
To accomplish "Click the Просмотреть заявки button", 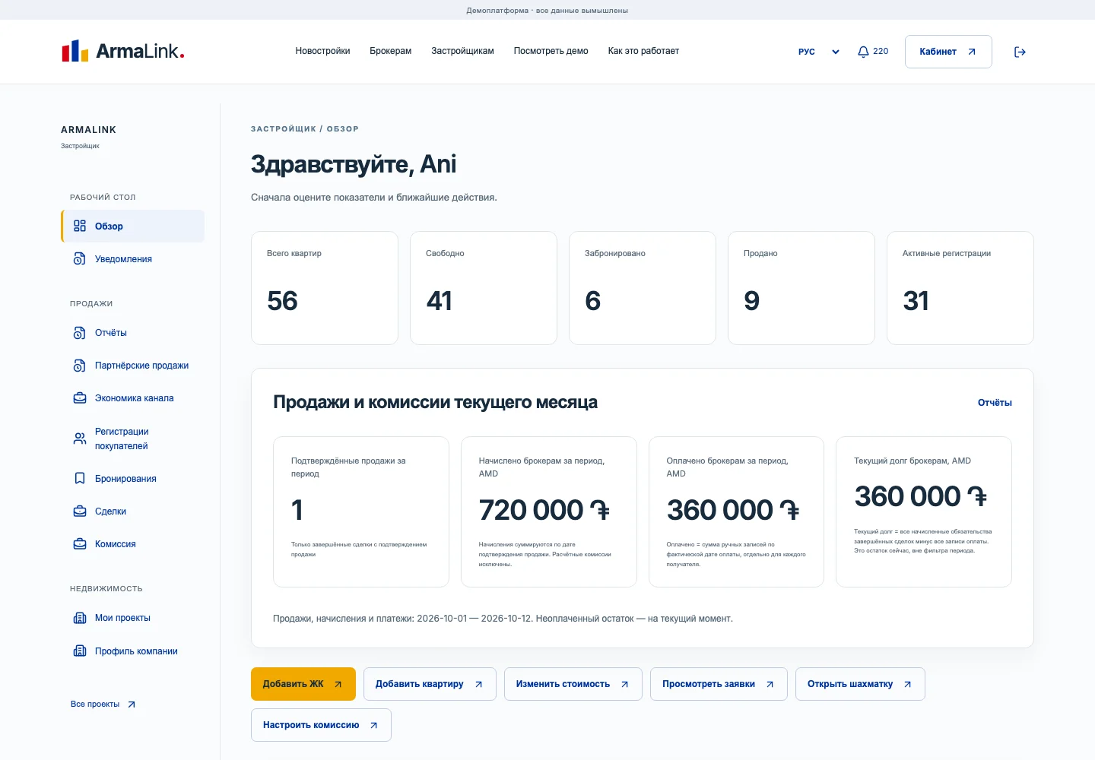I will tap(719, 684).
